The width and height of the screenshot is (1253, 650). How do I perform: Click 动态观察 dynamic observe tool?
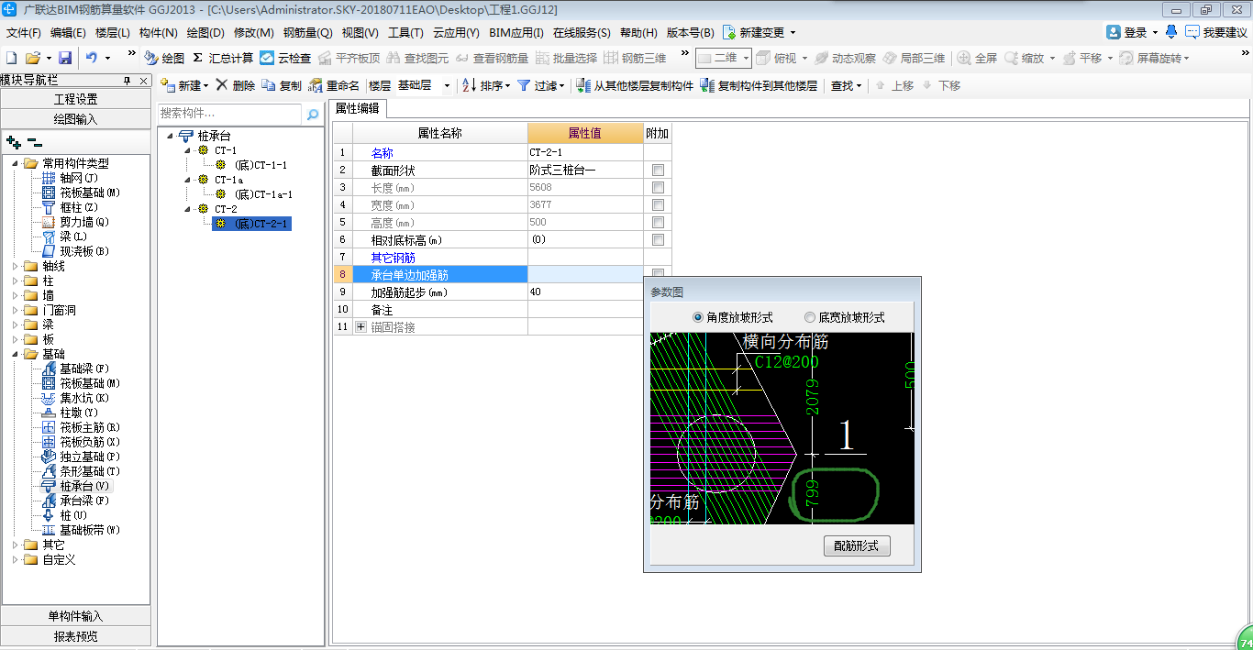[845, 58]
